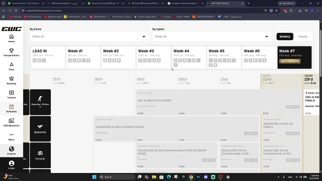Select the Week #6 tab

259,57
